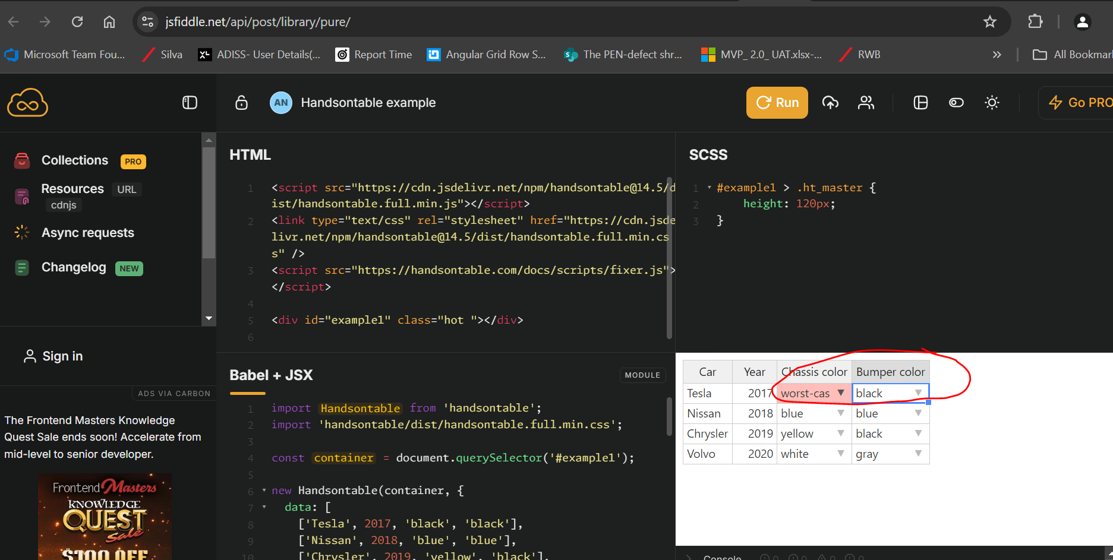Viewport: 1113px width, 560px height.
Task: Click the Collections bucket icon
Action: (x=22, y=160)
